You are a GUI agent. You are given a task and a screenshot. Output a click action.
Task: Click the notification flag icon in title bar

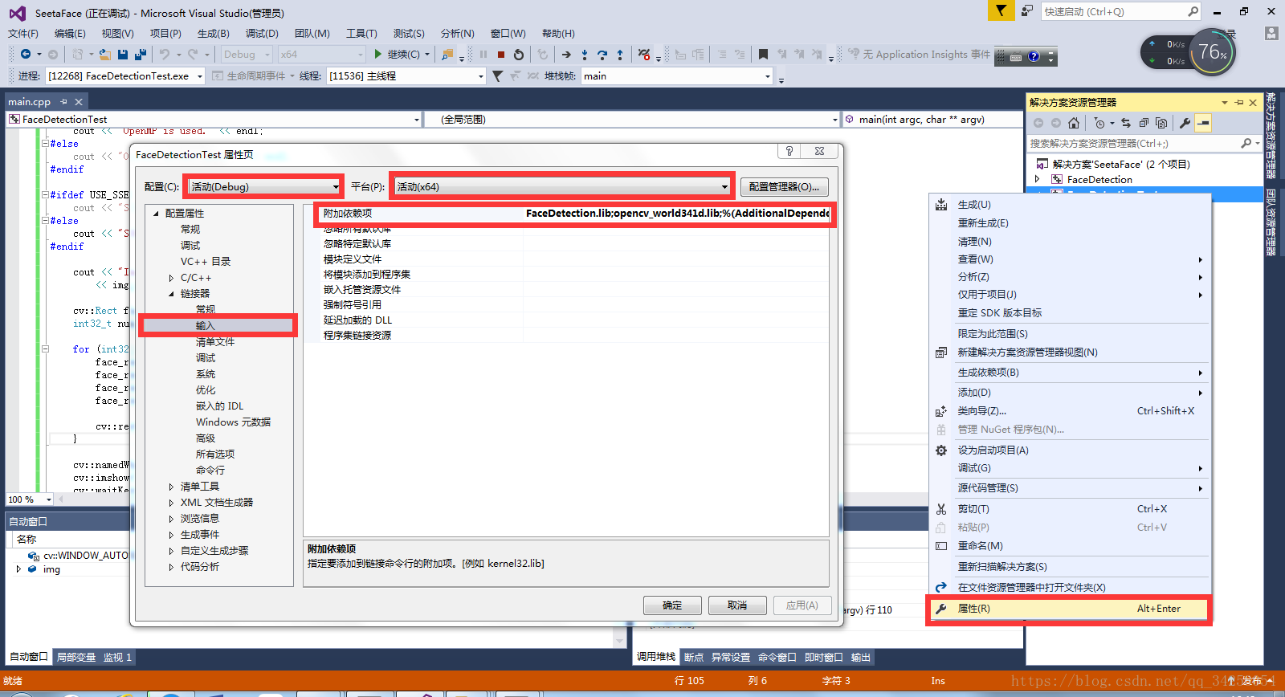point(1000,11)
